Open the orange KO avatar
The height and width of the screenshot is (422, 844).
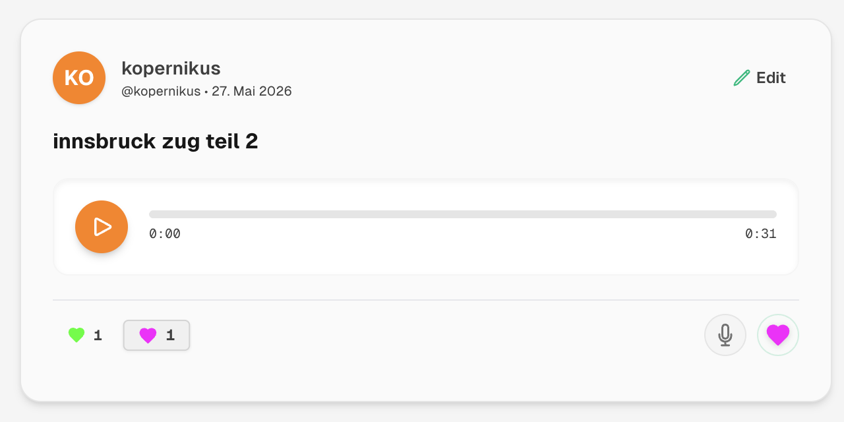pyautogui.click(x=79, y=78)
